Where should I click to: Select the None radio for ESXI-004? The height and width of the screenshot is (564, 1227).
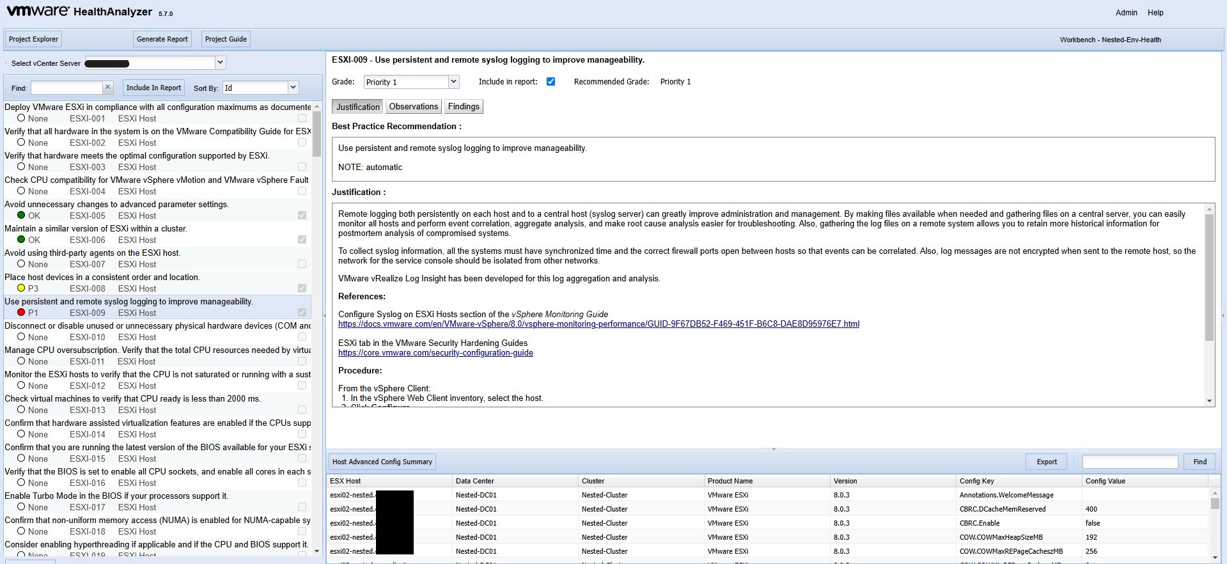tap(21, 191)
